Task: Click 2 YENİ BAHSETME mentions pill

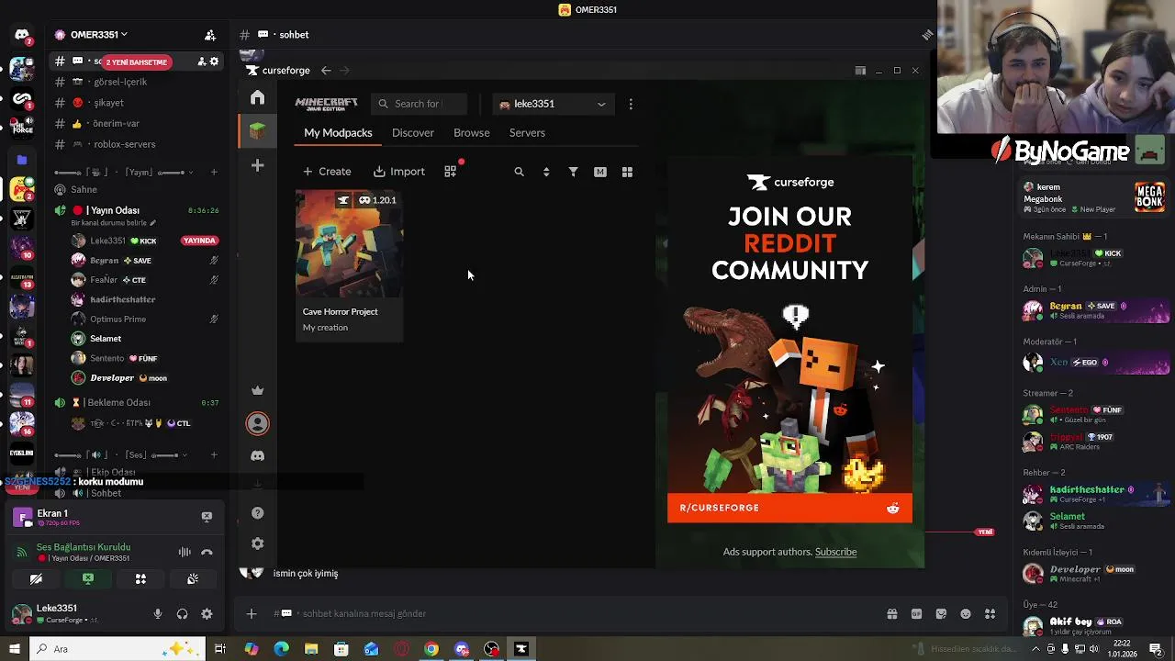Action: point(136,62)
